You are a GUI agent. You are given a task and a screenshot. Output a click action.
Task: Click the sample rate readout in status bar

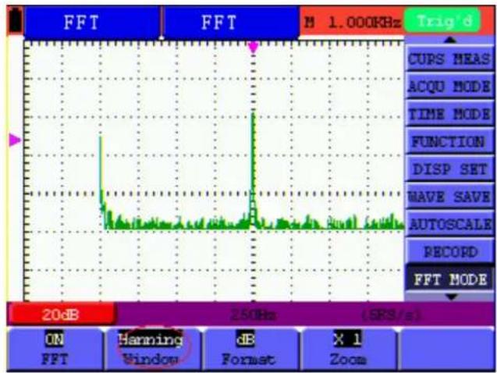click(x=392, y=315)
